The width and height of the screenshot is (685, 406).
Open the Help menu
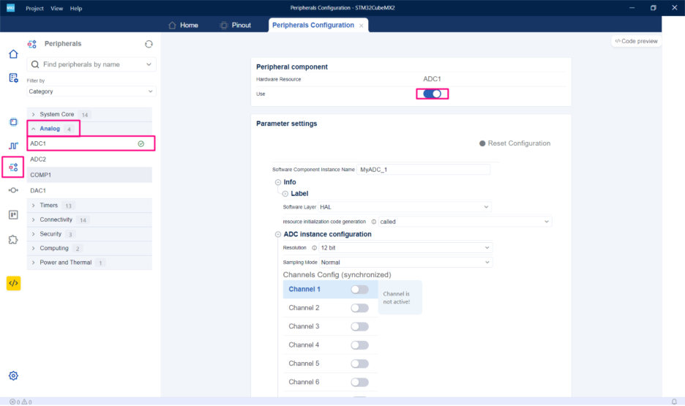tap(76, 8)
